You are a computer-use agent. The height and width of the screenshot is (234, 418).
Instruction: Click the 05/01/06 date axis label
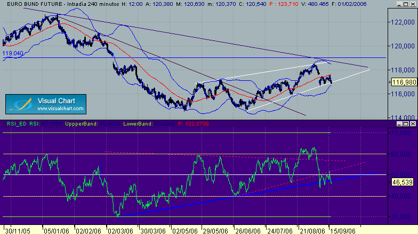pos(57,231)
